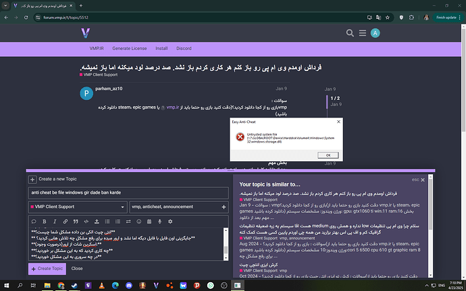Open Discord from the taskbar
The height and width of the screenshot is (291, 466).
pos(129,286)
